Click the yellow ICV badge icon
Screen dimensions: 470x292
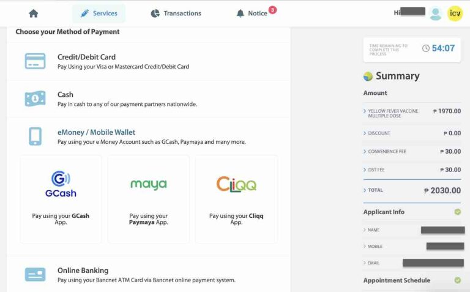tap(455, 13)
